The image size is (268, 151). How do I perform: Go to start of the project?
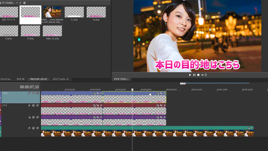pyautogui.click(x=202, y=75)
